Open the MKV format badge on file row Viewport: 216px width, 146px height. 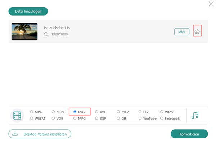182,32
